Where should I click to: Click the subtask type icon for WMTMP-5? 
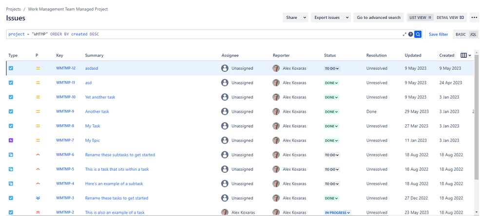(11, 169)
